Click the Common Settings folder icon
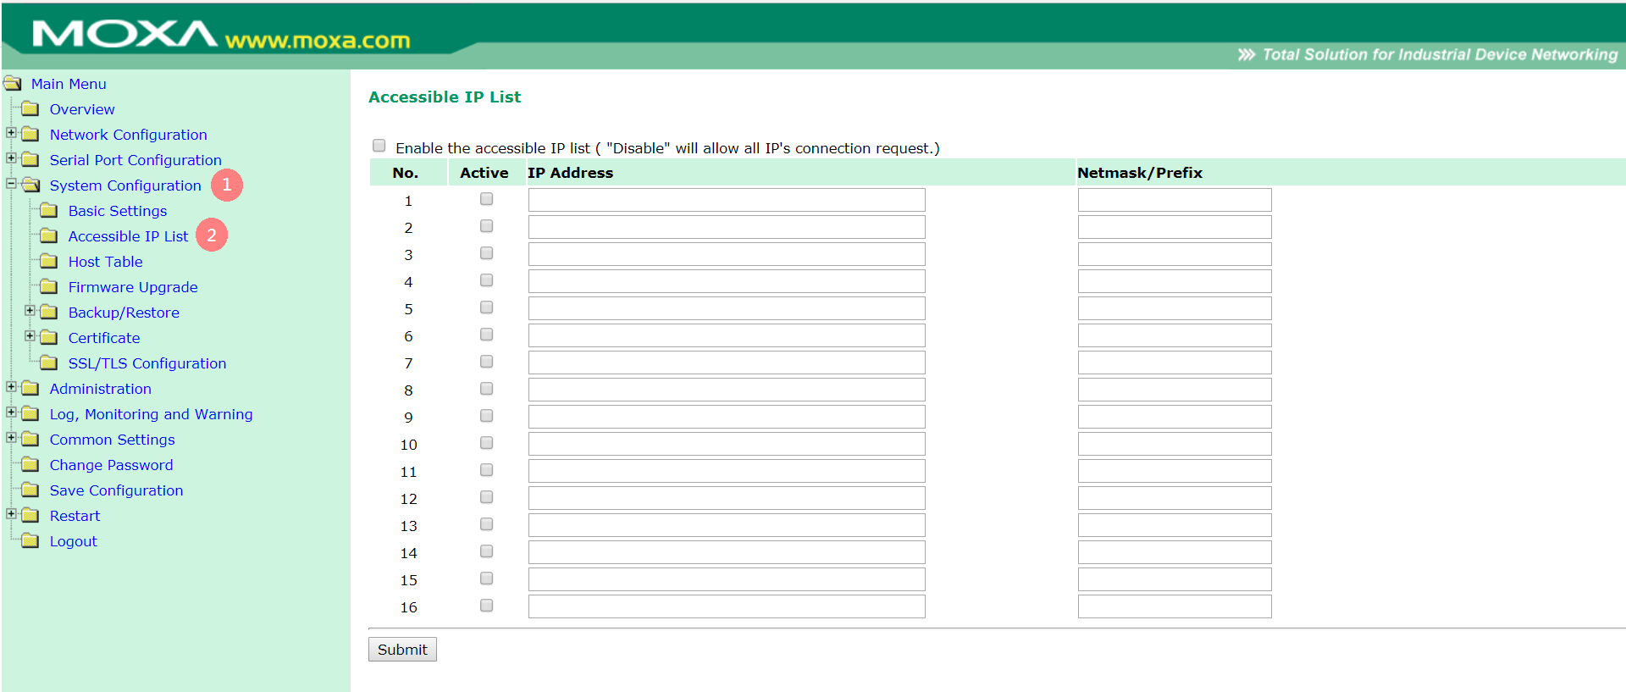 click(x=30, y=439)
